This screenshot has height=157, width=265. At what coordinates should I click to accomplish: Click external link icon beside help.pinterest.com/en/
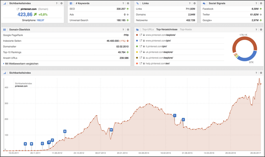140,63
